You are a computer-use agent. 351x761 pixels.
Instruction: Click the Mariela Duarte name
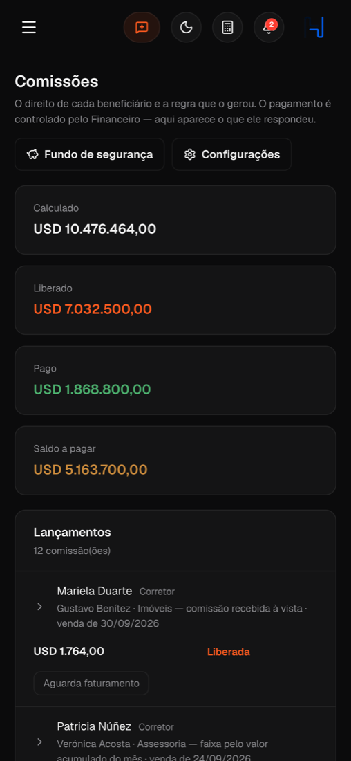[95, 591]
